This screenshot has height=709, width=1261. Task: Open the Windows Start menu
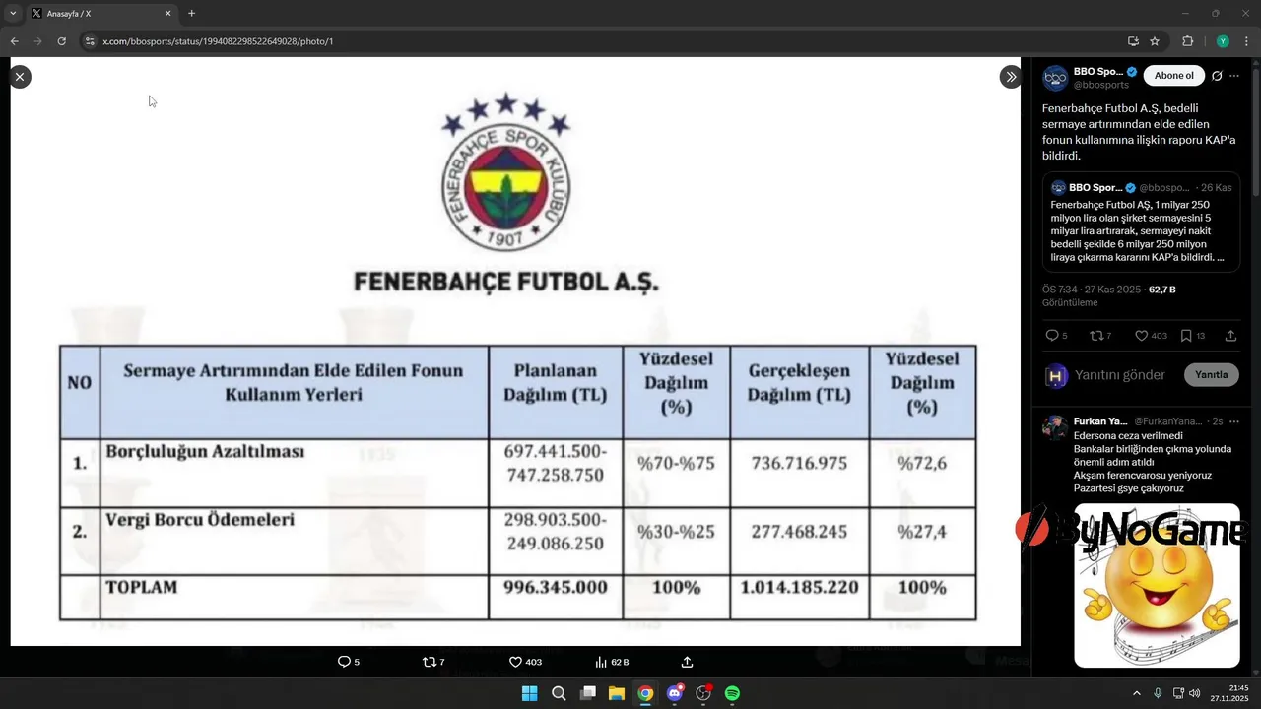(x=529, y=693)
